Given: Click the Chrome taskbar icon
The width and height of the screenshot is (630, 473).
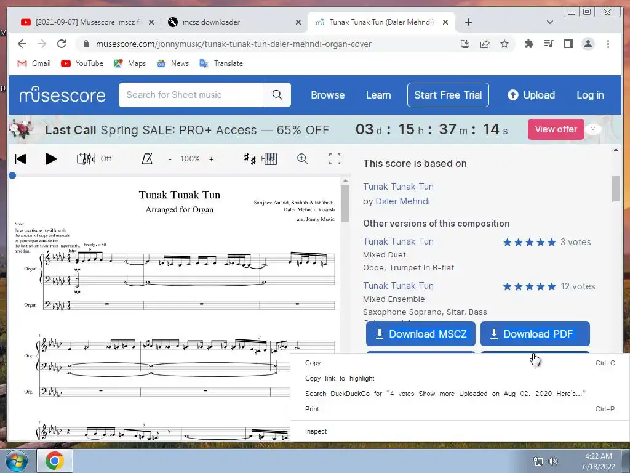Looking at the screenshot, I should point(55,461).
